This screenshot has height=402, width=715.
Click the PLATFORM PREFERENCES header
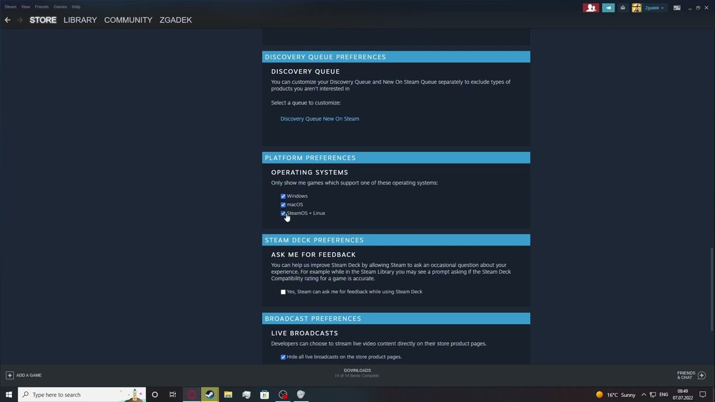[396, 158]
